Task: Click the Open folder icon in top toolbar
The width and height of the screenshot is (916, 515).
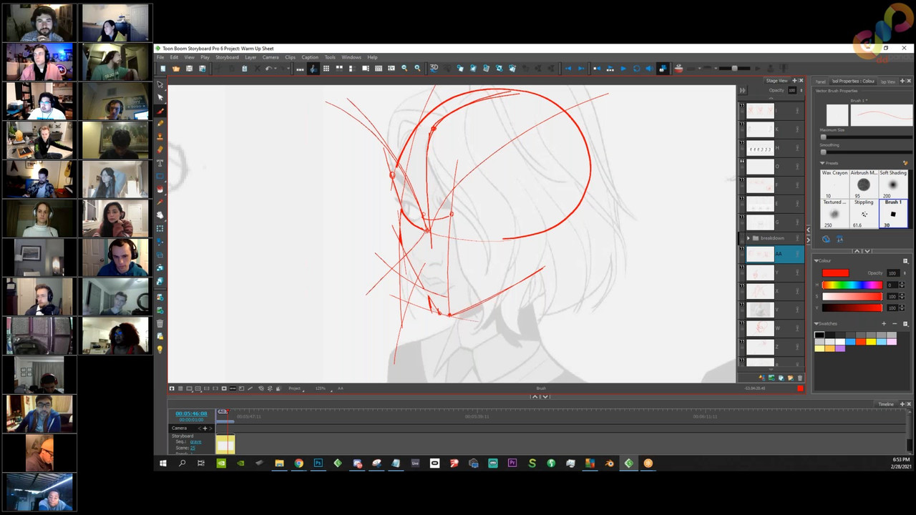Action: [176, 69]
